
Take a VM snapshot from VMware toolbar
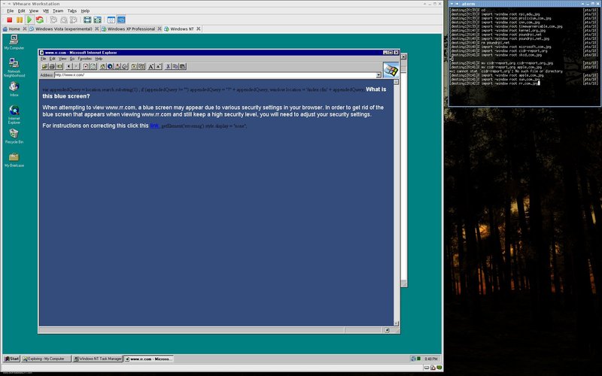coord(53,20)
